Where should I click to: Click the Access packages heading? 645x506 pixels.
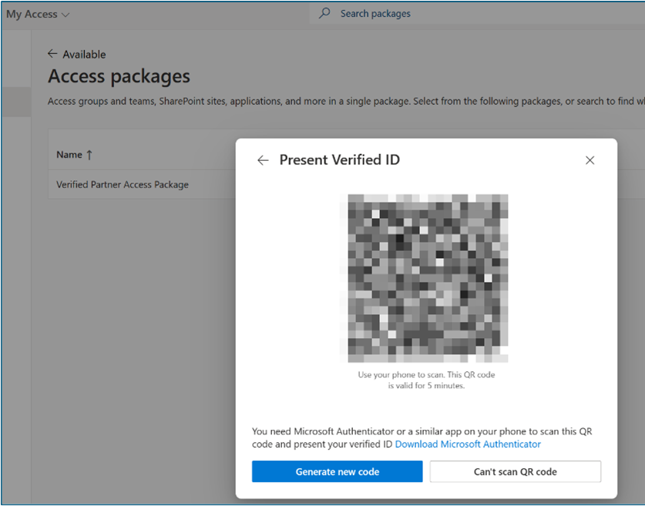coord(119,76)
